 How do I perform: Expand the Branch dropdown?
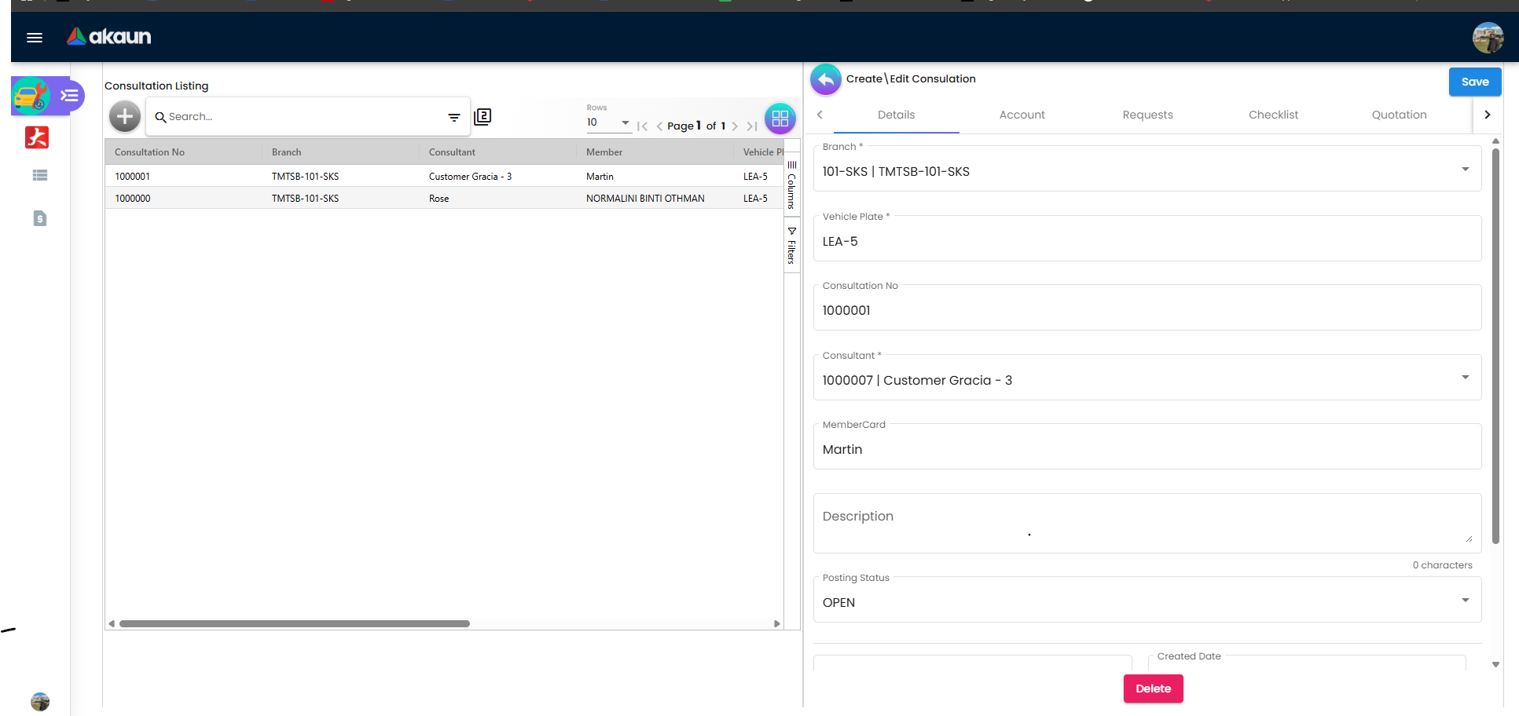[1466, 170]
